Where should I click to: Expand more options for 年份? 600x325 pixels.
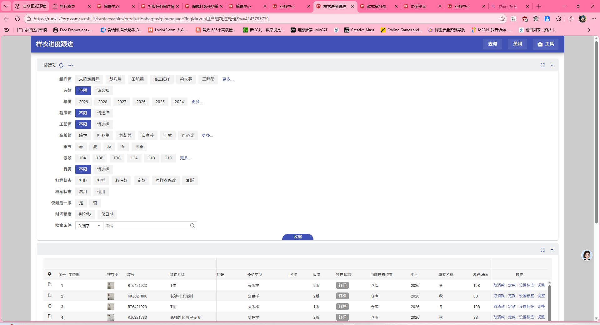point(197,102)
